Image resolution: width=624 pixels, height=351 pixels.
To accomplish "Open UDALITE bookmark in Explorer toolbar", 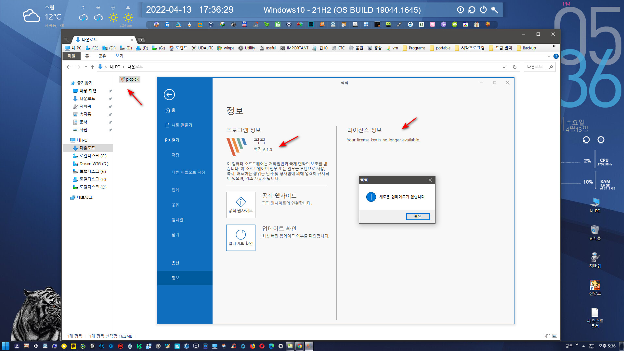I will pyautogui.click(x=202, y=48).
